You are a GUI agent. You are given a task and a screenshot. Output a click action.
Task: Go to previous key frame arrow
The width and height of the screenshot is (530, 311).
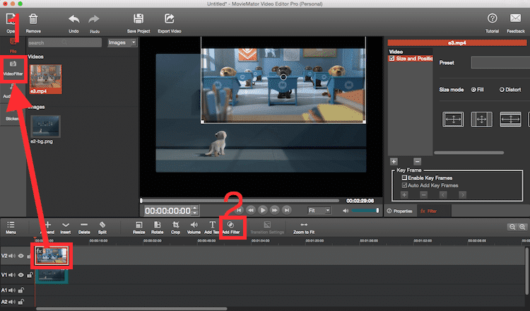coord(443,194)
